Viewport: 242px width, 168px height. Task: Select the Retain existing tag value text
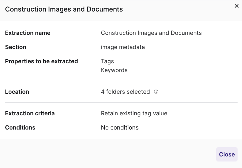pos(134,113)
